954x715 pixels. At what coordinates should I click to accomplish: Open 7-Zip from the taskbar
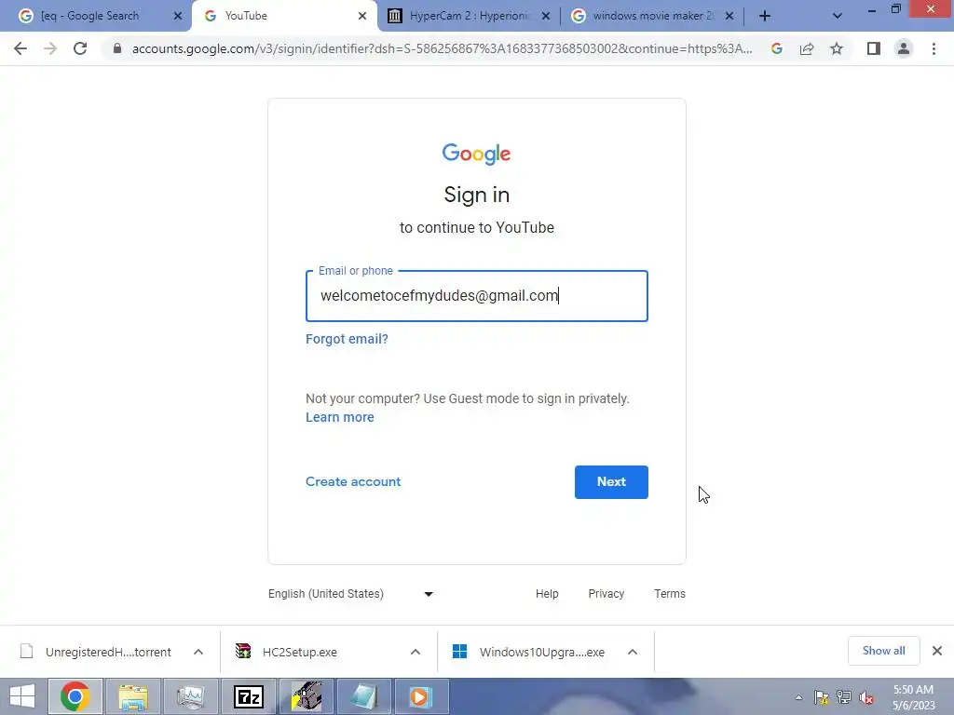(x=248, y=696)
